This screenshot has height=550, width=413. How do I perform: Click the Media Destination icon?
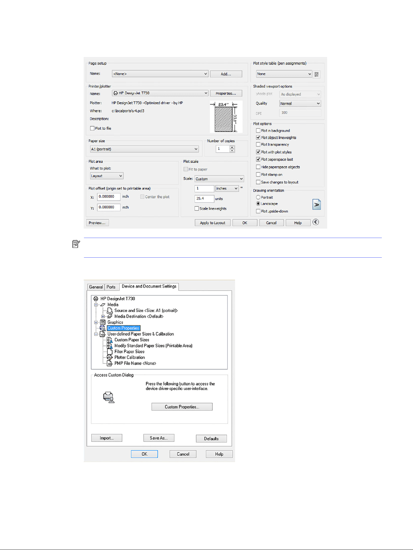(x=110, y=316)
